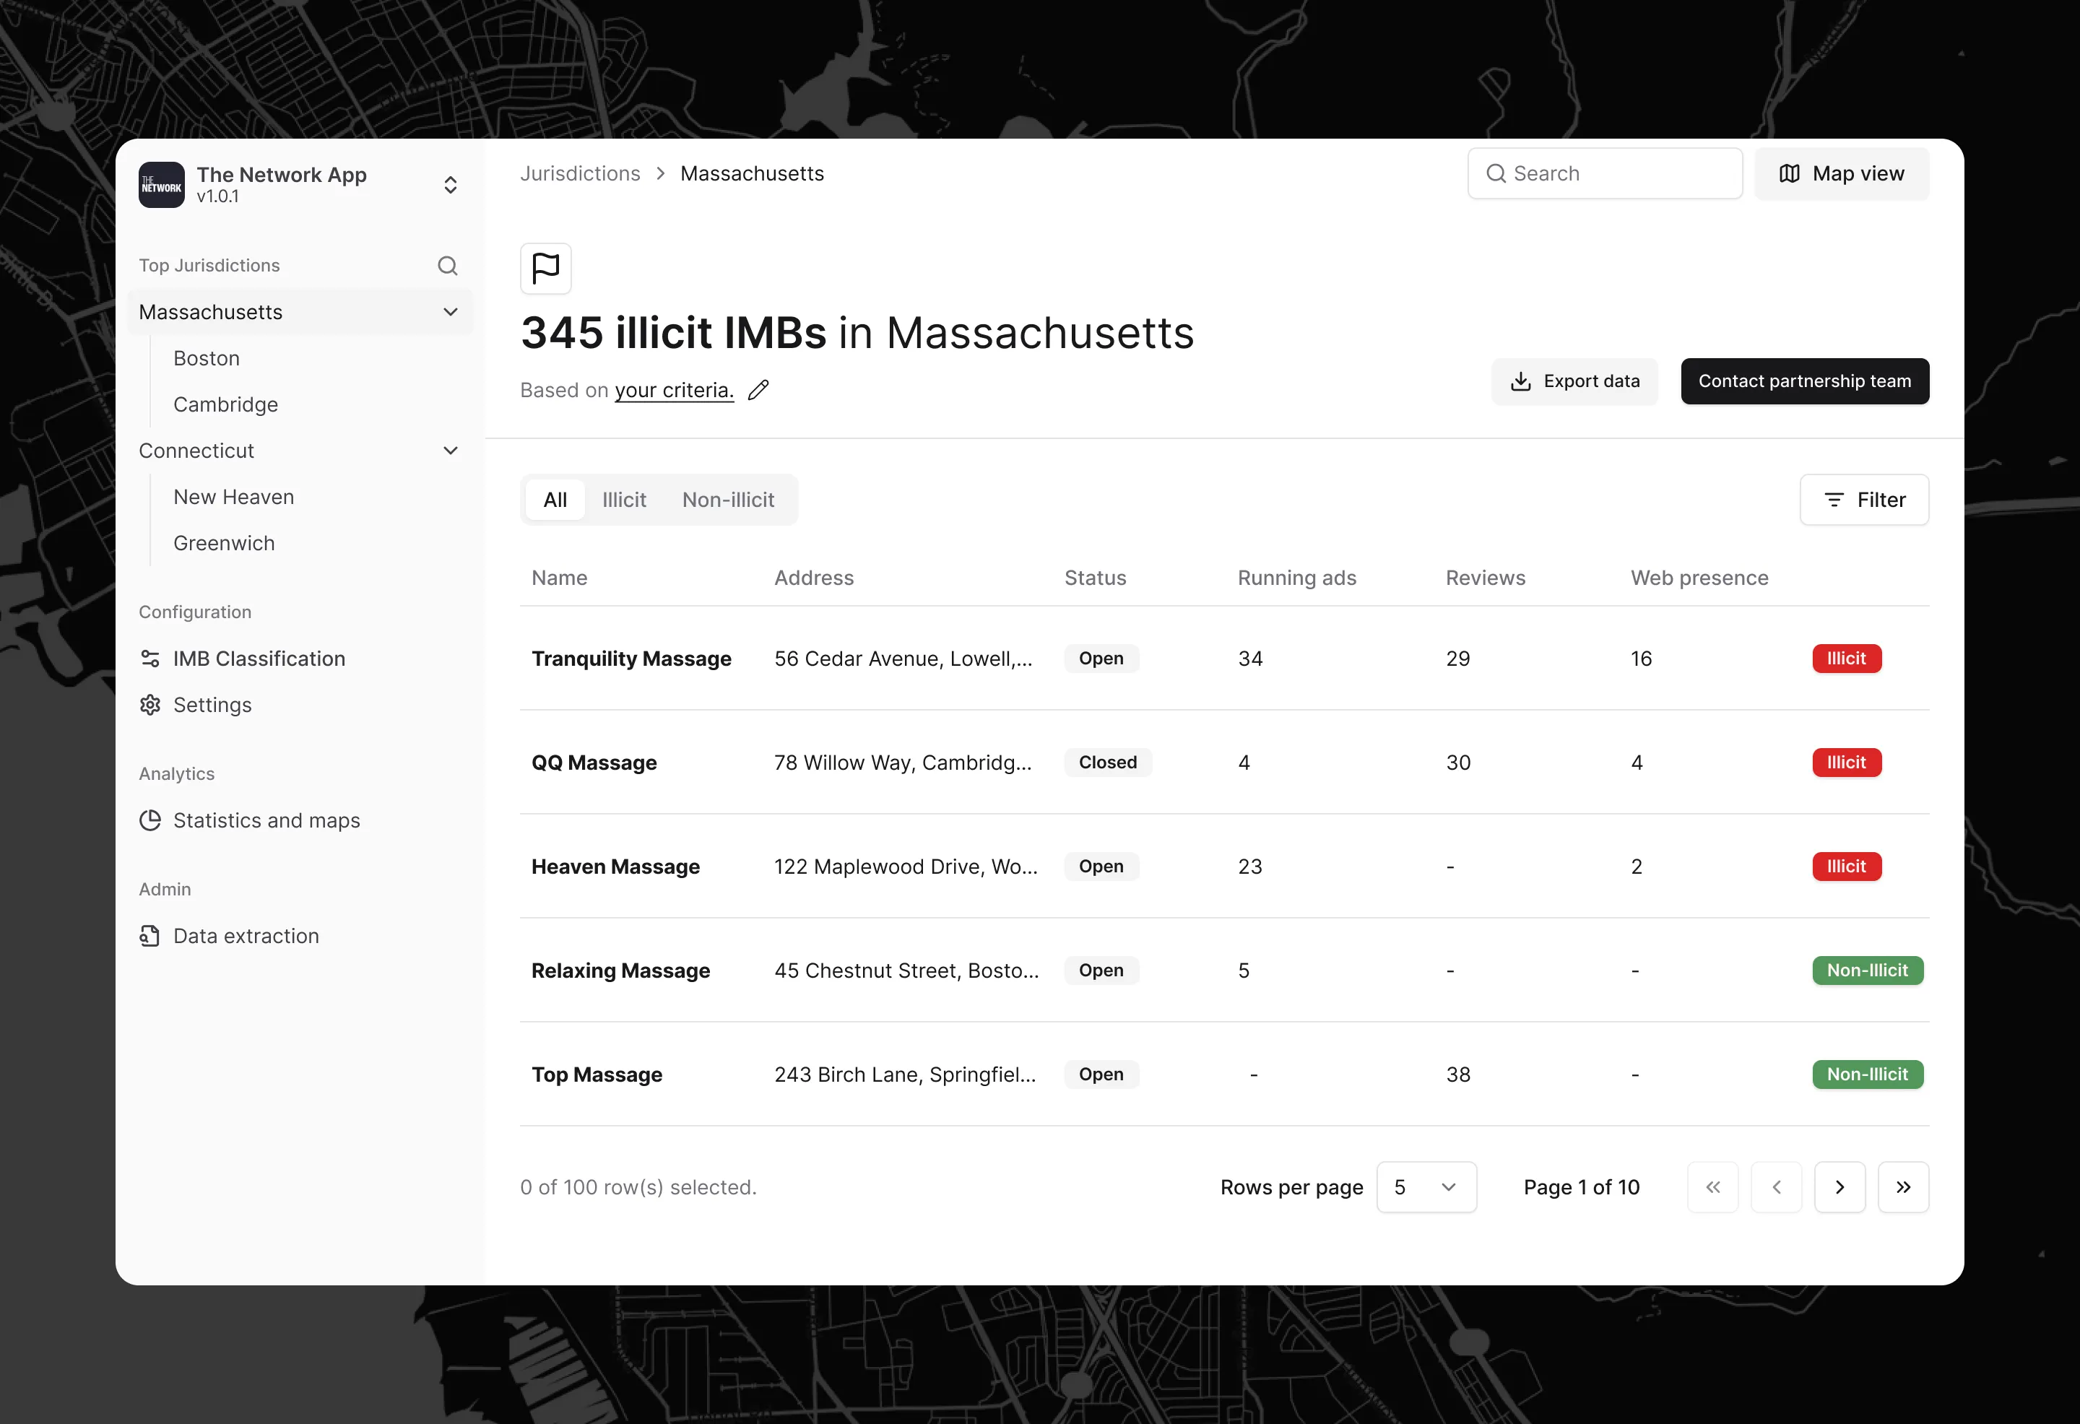Select New Heaven in the sidebar

click(233, 497)
